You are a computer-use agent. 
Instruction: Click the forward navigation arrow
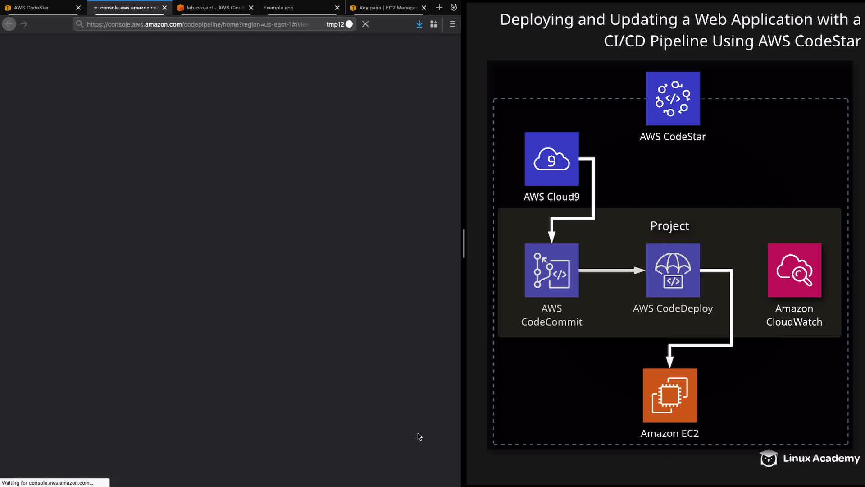pyautogui.click(x=24, y=24)
